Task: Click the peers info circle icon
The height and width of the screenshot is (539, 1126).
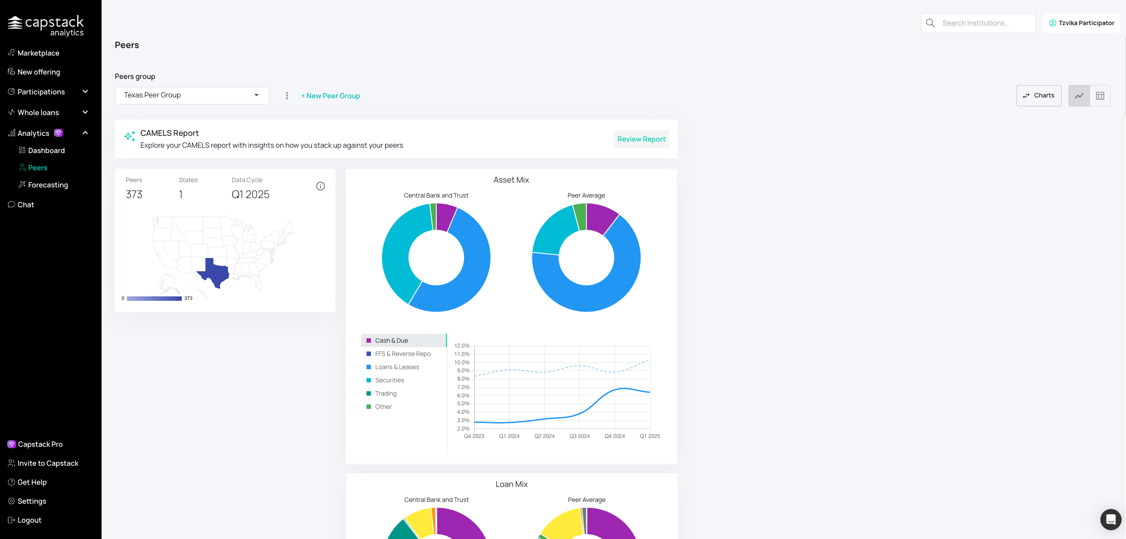Action: tap(321, 186)
